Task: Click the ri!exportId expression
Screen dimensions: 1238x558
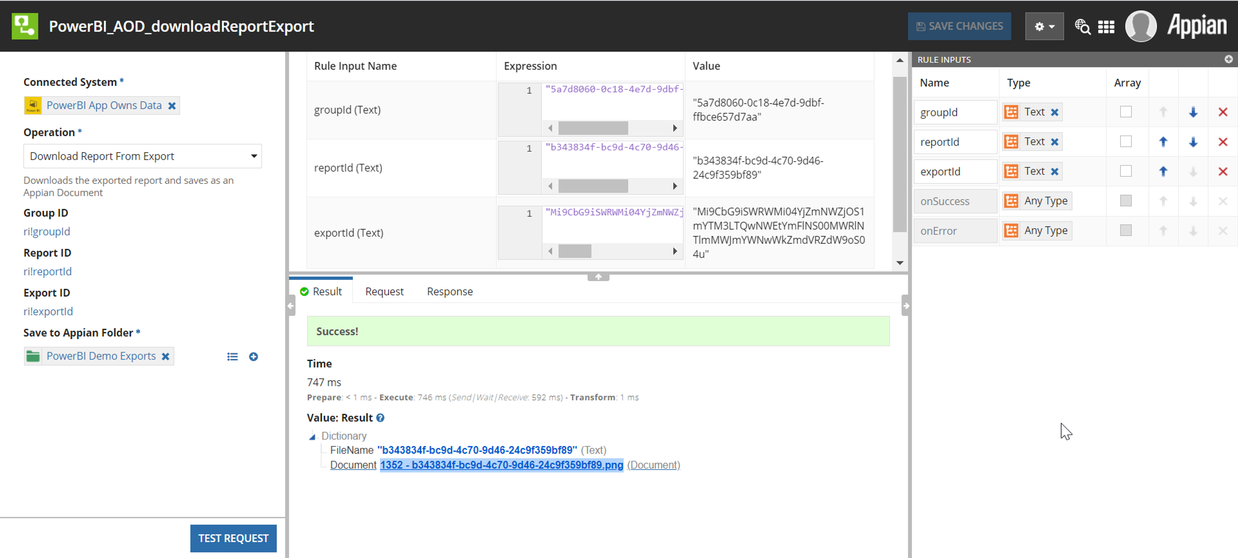Action: pos(48,311)
